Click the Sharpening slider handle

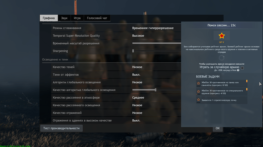133,51
